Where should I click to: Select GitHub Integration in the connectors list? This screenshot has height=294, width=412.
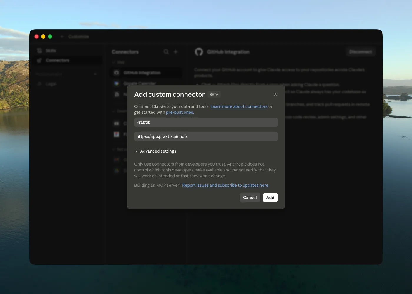[146, 73]
